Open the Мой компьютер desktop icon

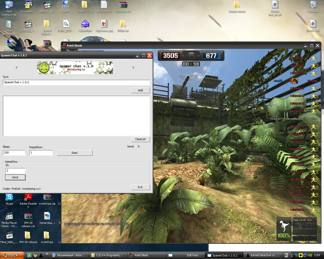(x=9, y=8)
